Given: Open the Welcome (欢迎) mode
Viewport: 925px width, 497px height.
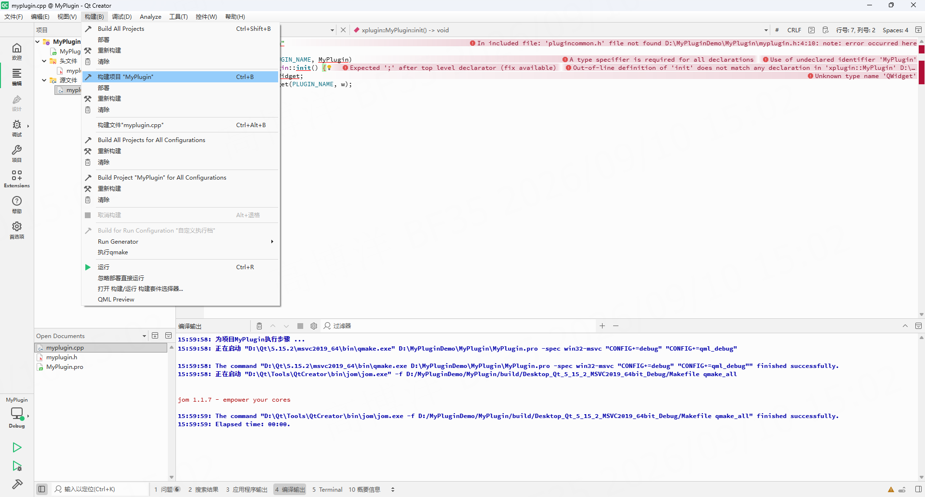Looking at the screenshot, I should click(17, 51).
